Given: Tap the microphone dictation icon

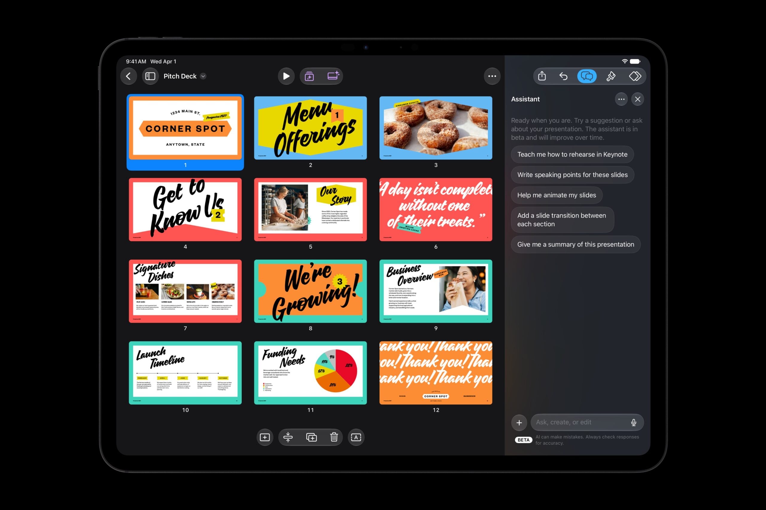Looking at the screenshot, I should pos(633,422).
